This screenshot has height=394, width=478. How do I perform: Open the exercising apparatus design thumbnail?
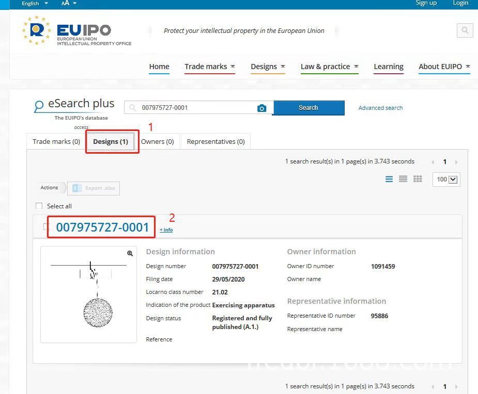[x=89, y=294]
